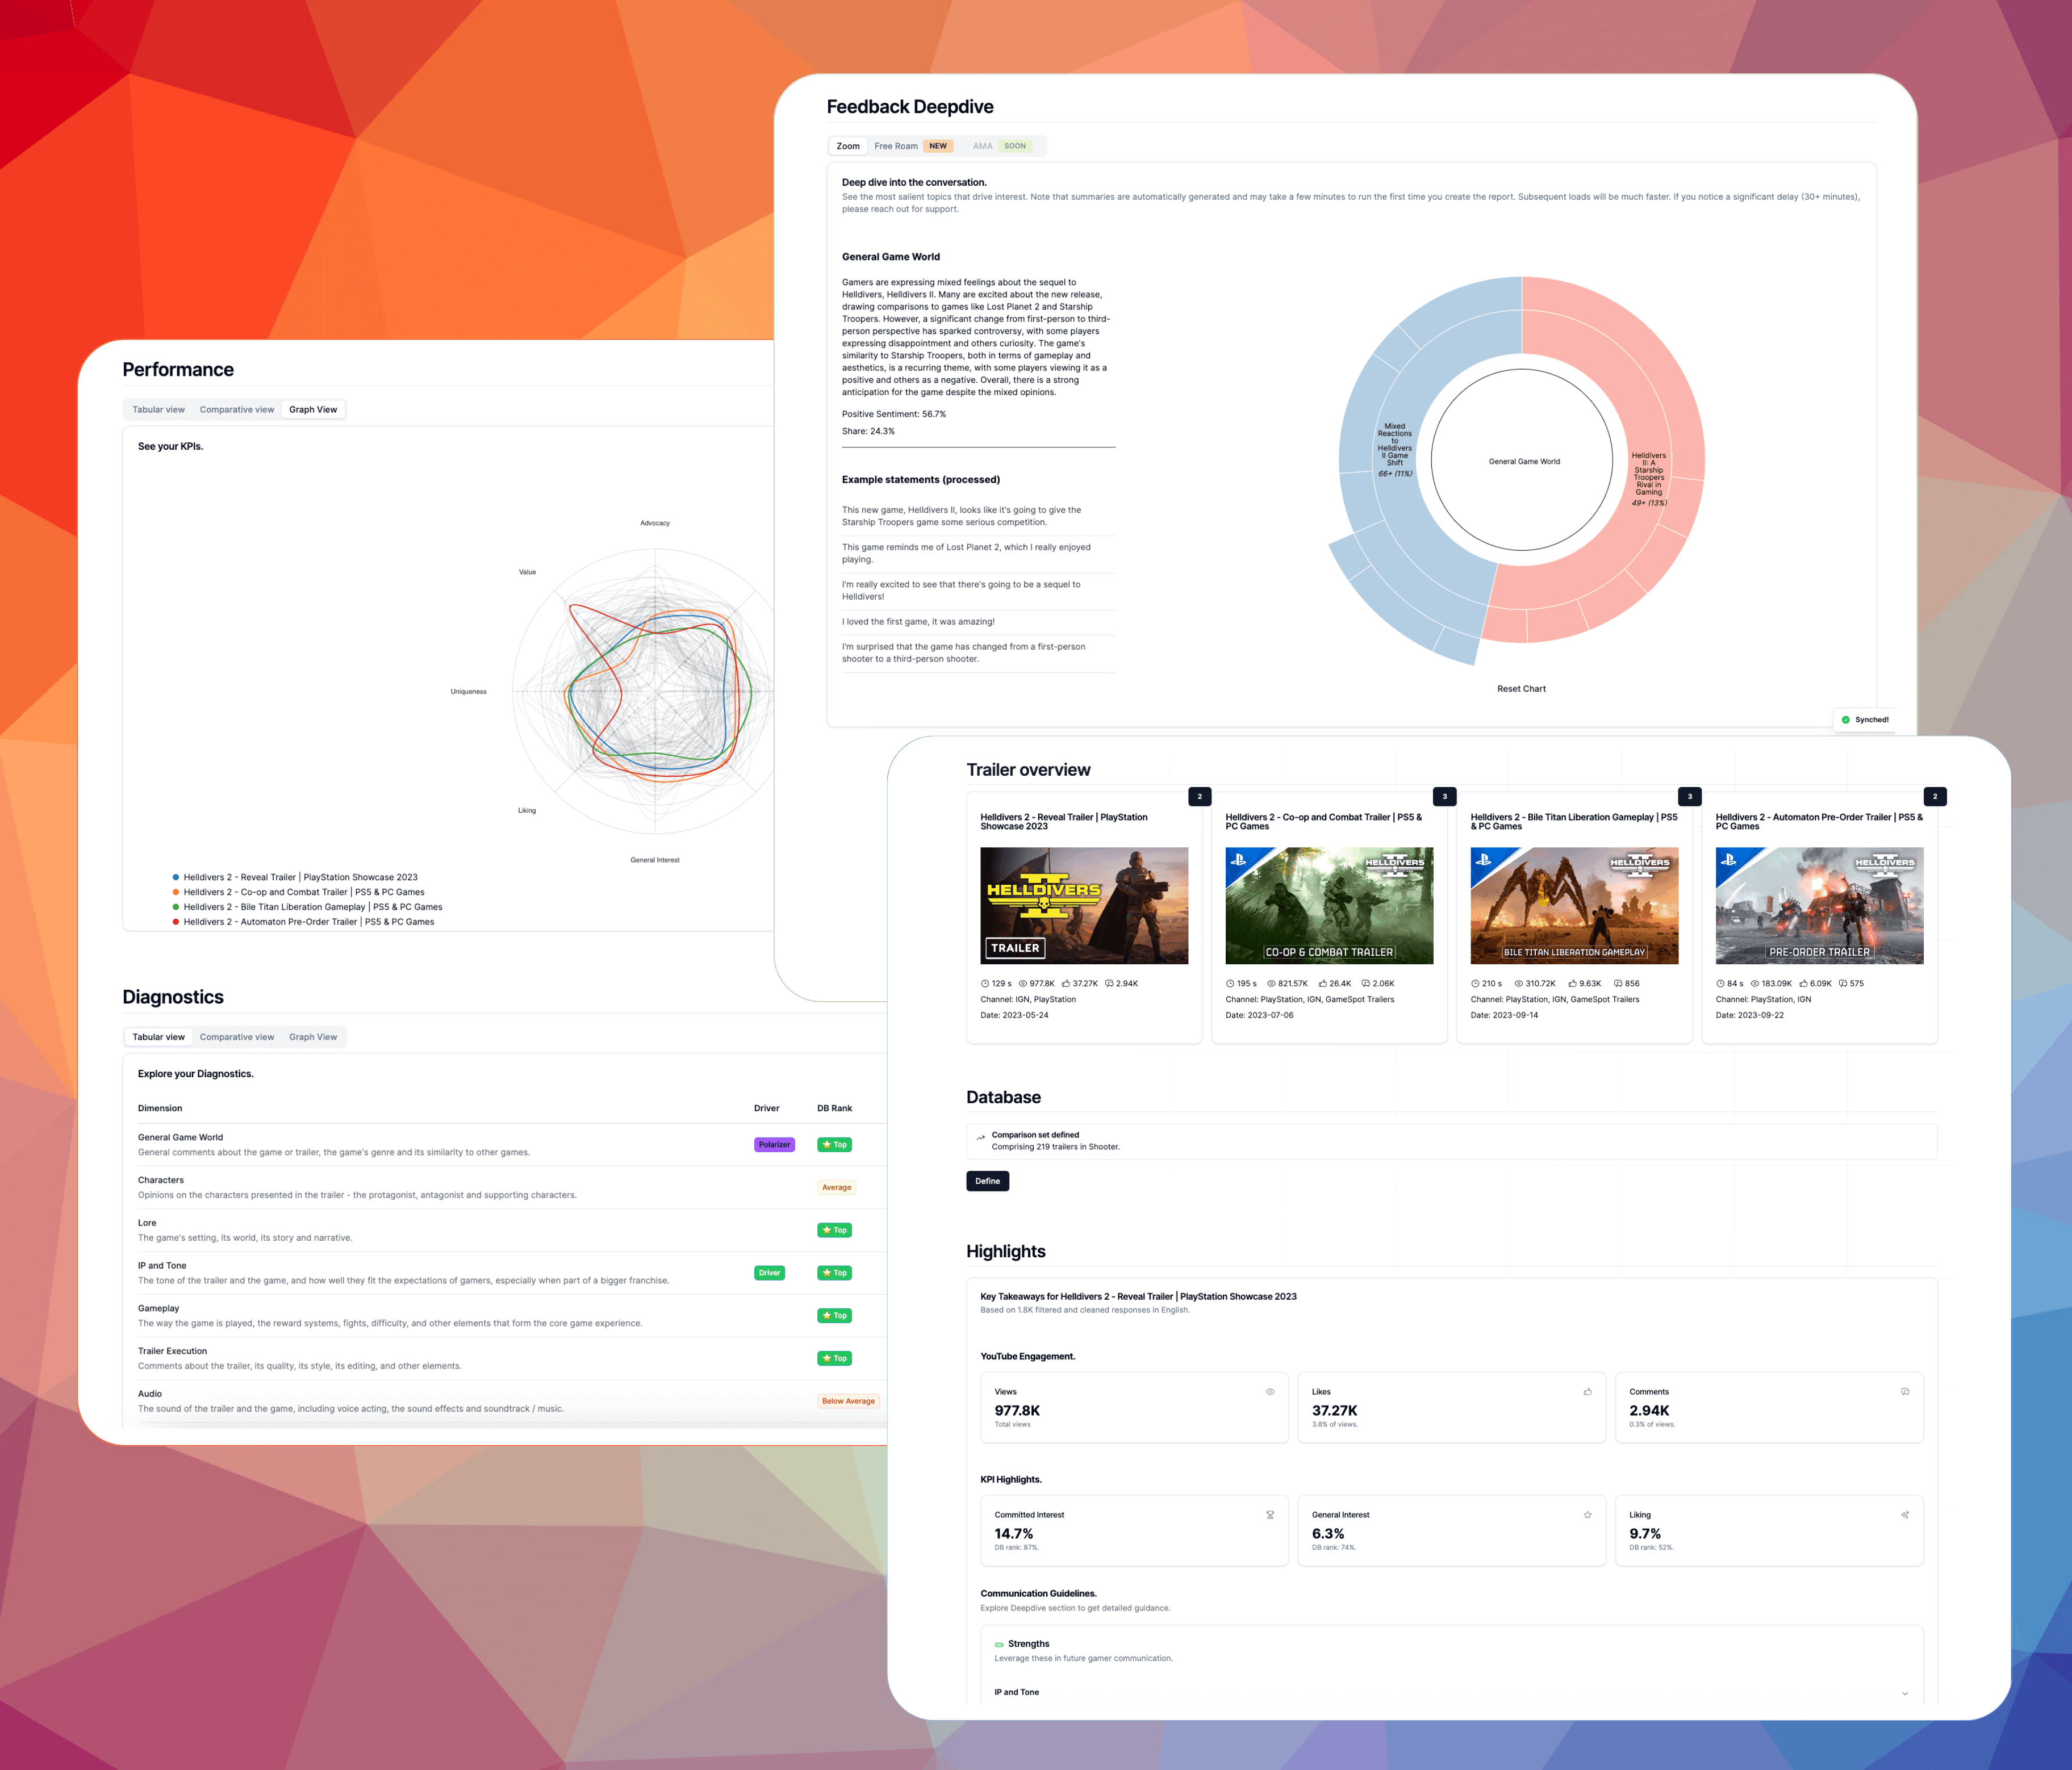The width and height of the screenshot is (2072, 1770).
Task: Click the Polarizer badge on General Game World row
Action: coord(774,1145)
